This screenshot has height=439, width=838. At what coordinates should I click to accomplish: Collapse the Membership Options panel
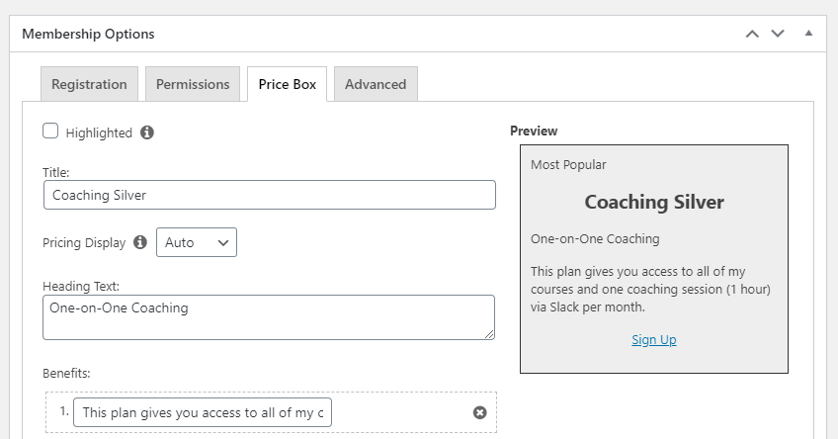point(808,34)
